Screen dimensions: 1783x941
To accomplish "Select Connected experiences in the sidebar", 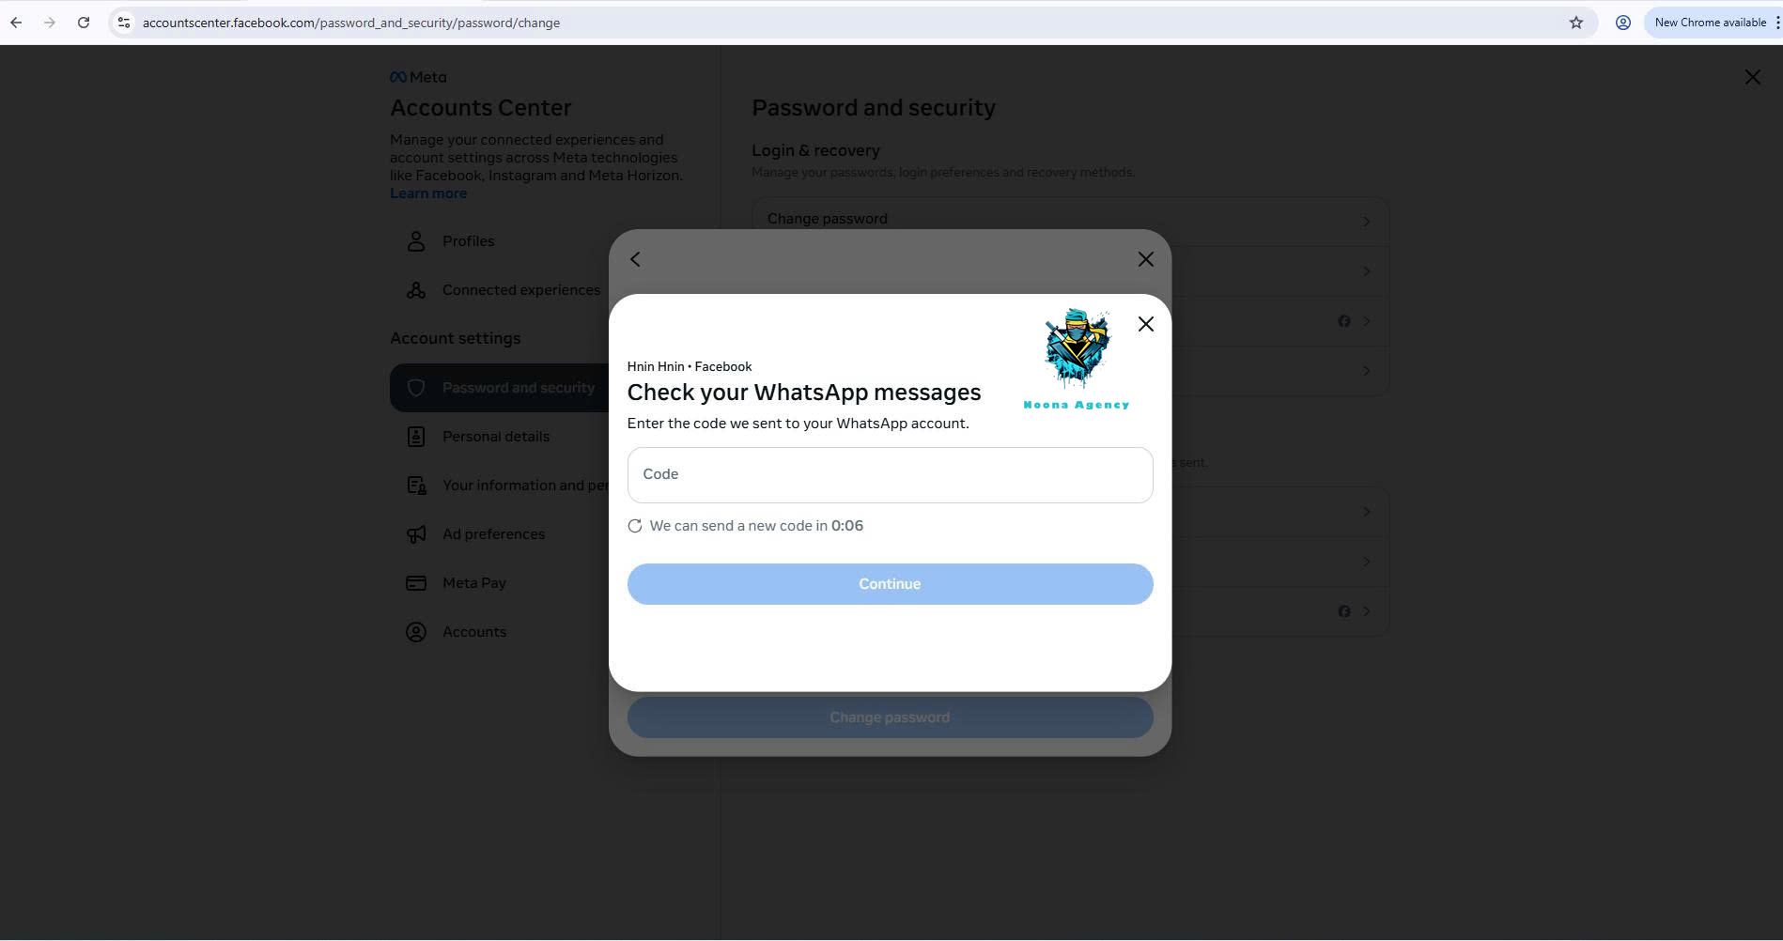I will 500,290.
